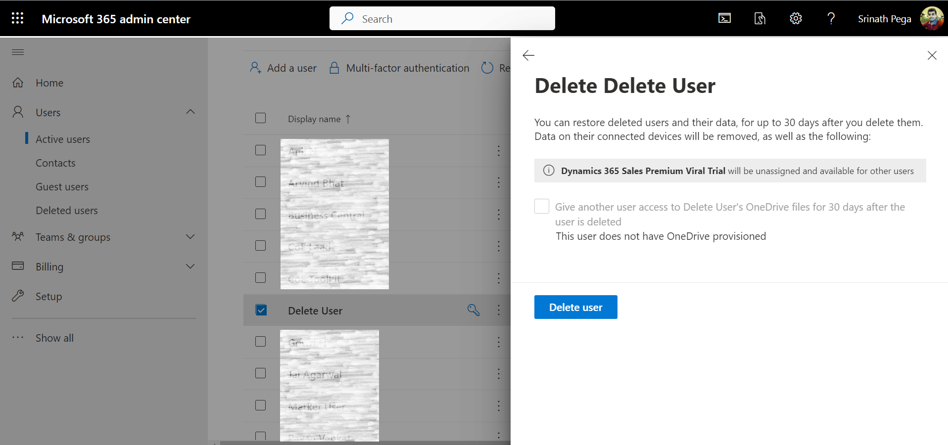Sort by Display name column header
The width and height of the screenshot is (948, 445).
click(314, 119)
